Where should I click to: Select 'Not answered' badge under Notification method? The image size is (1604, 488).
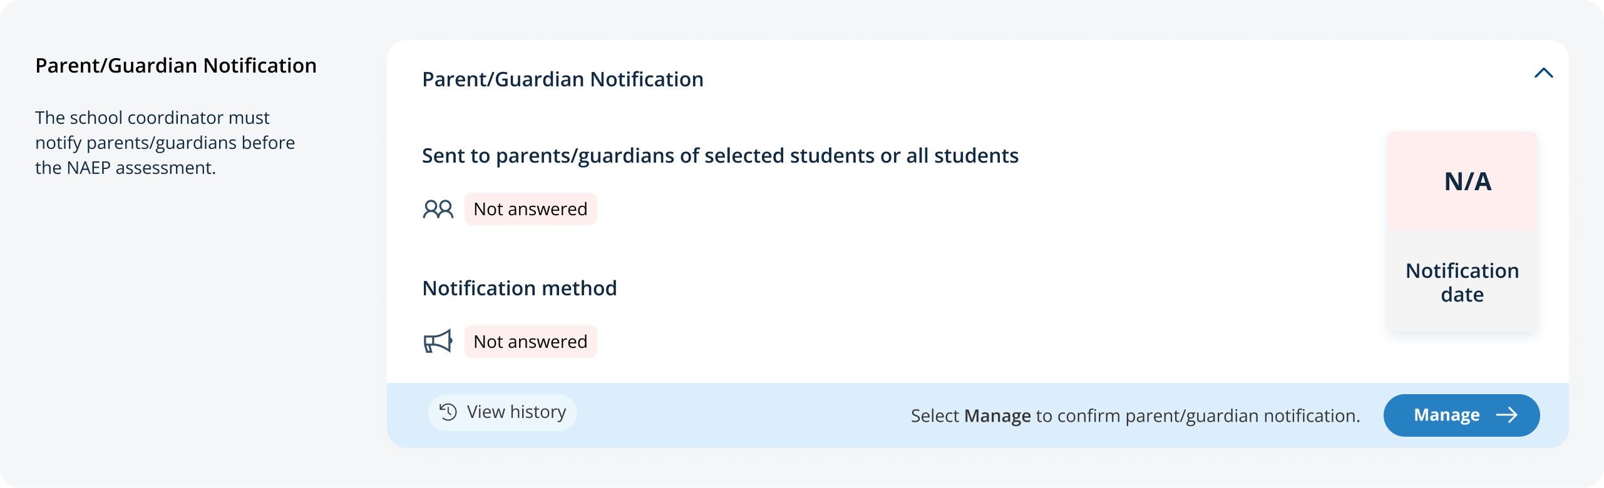point(530,342)
